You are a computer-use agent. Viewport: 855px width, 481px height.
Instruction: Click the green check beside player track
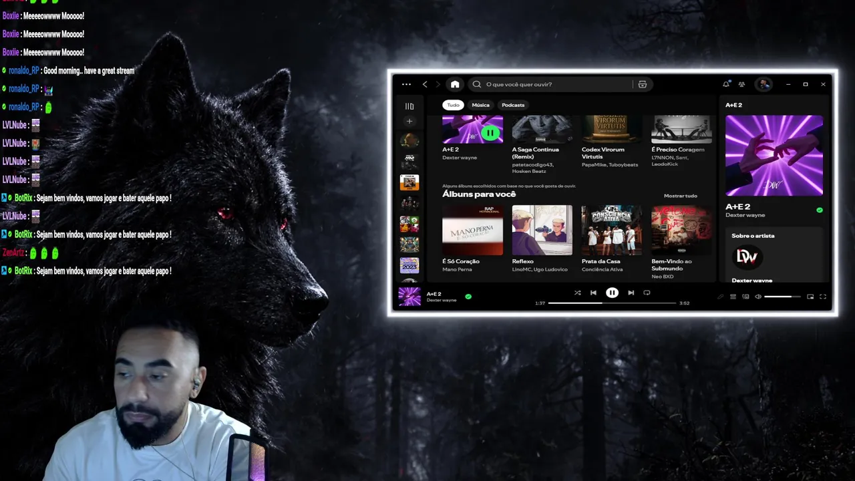(x=468, y=297)
